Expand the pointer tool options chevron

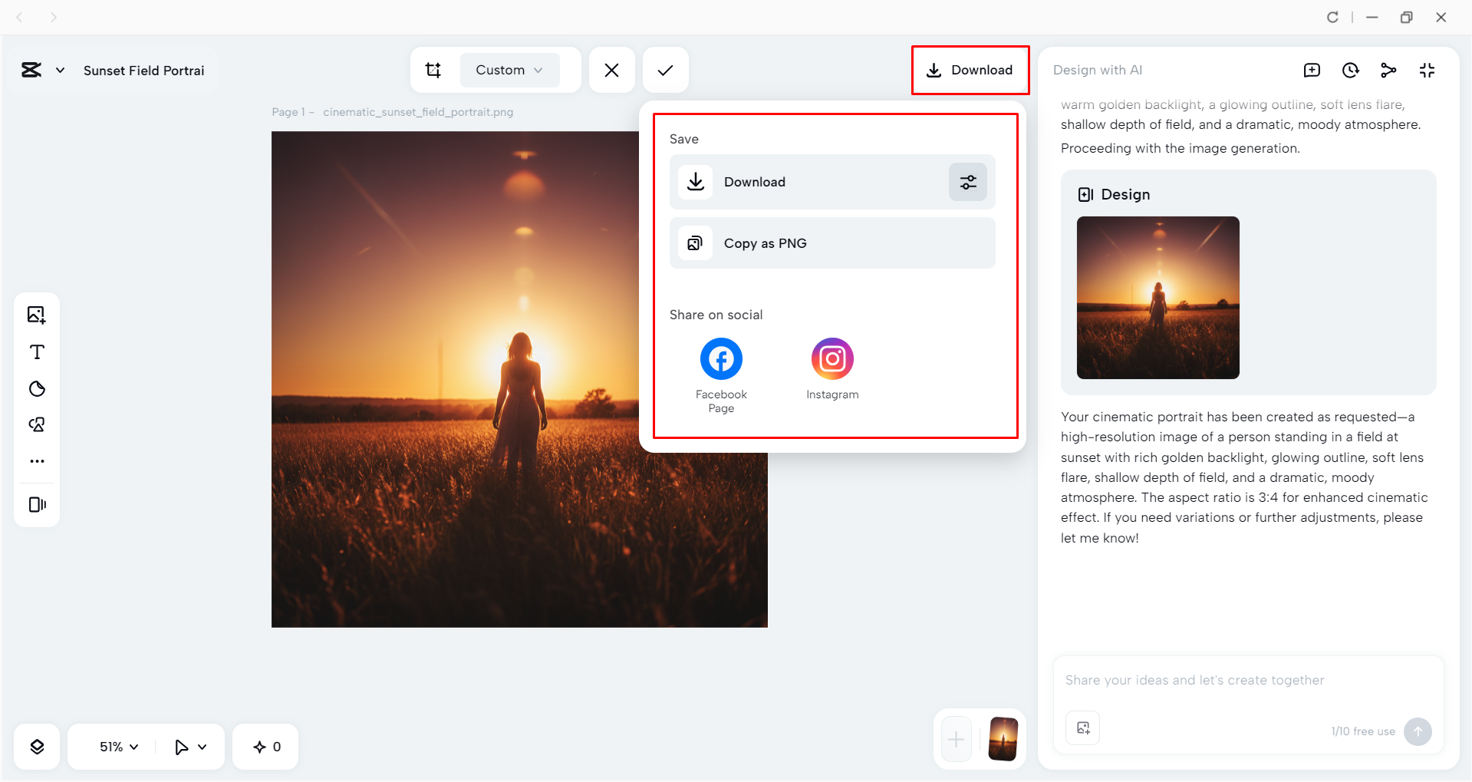click(203, 747)
